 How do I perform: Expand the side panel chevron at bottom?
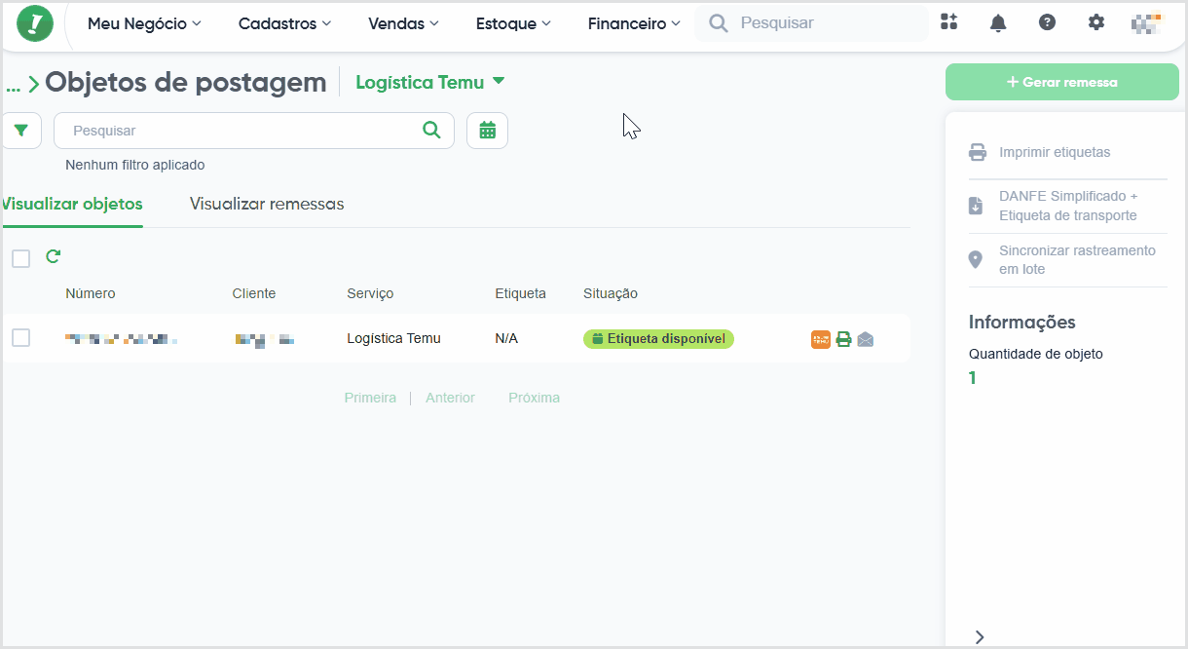980,636
